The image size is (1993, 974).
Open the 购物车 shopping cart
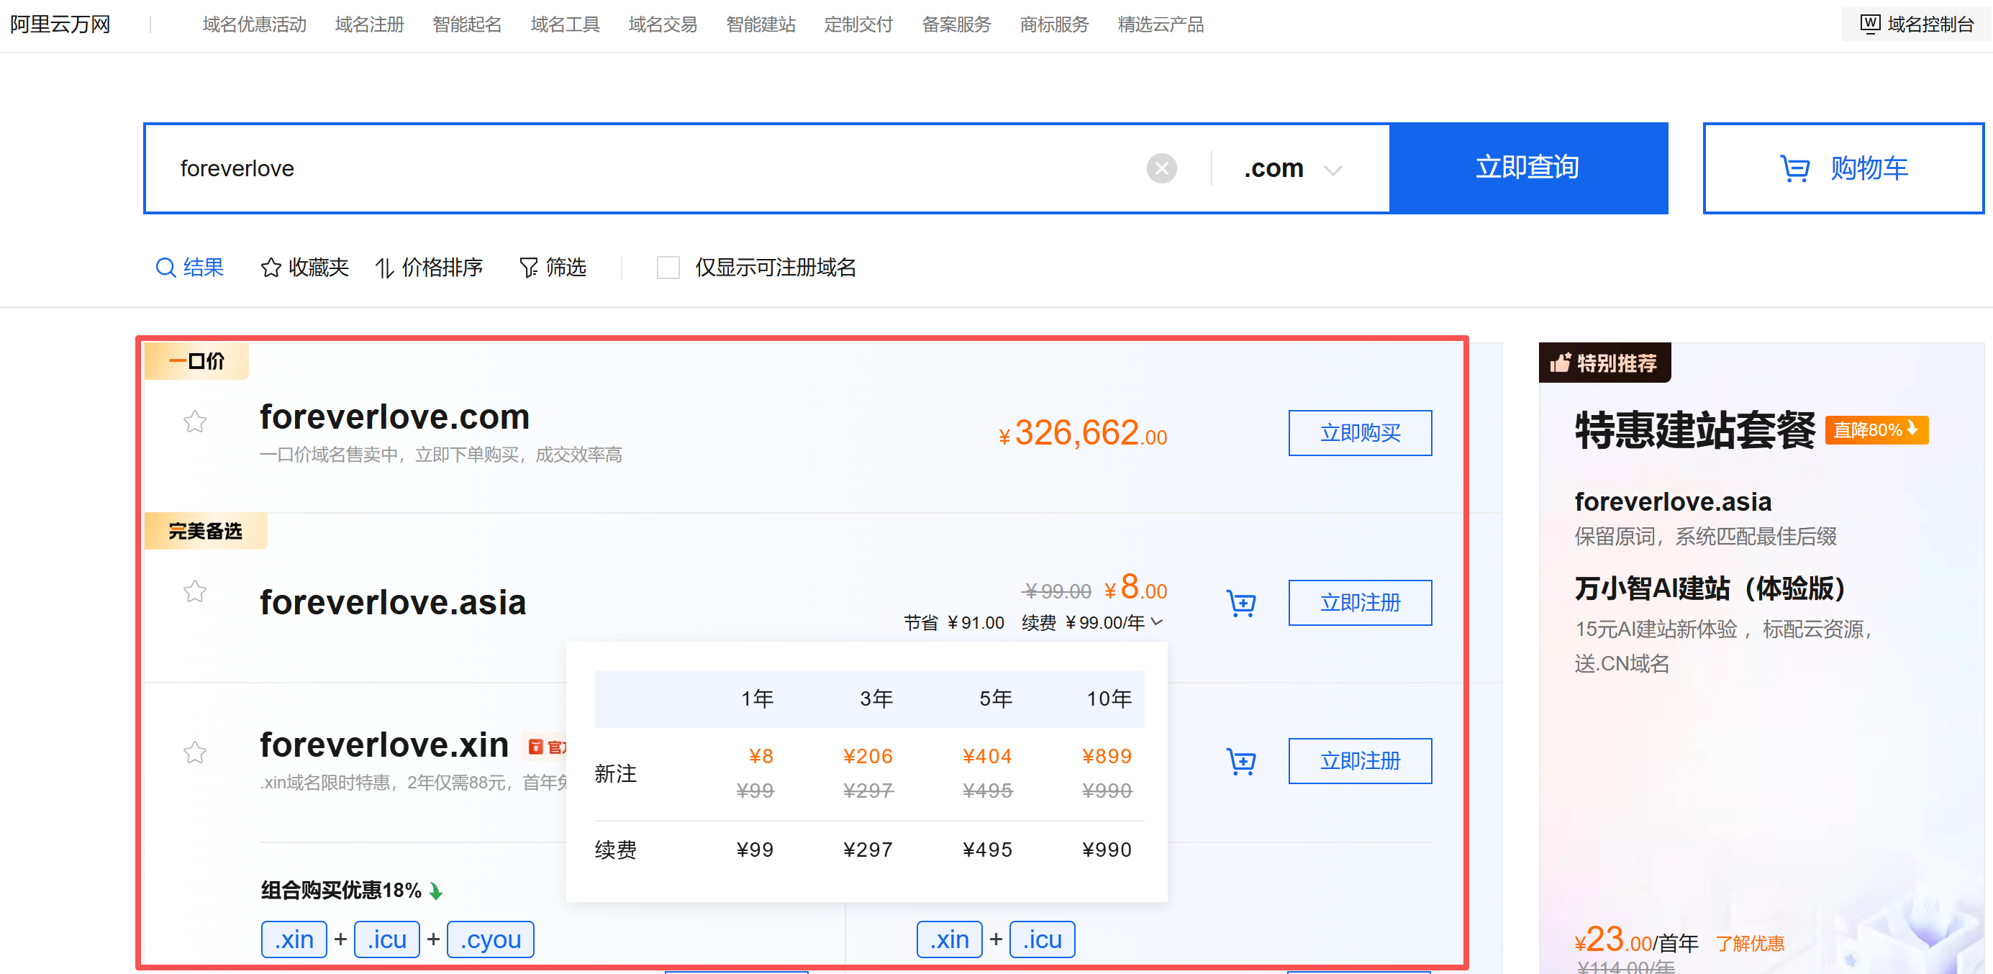pos(1843,168)
